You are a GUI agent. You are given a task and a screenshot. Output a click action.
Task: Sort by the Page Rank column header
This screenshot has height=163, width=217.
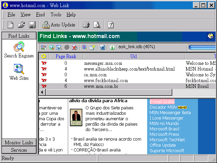click(x=66, y=56)
